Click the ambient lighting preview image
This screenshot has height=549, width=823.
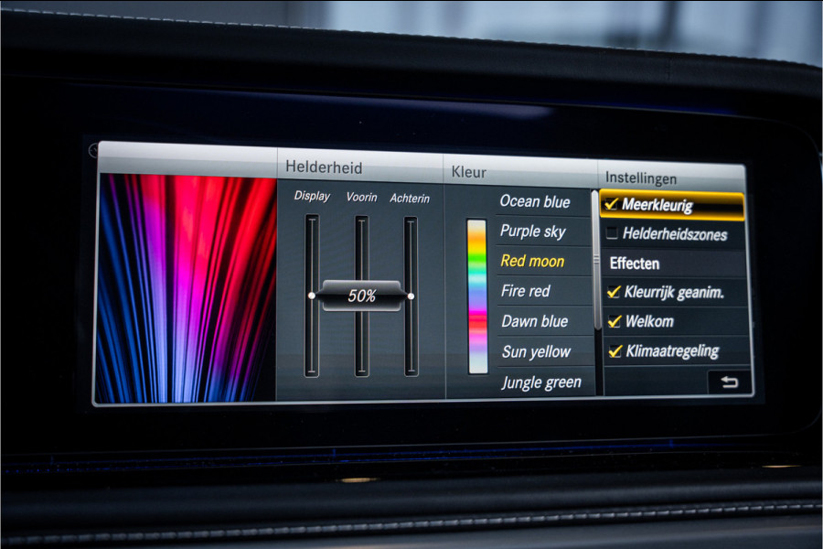tap(187, 287)
